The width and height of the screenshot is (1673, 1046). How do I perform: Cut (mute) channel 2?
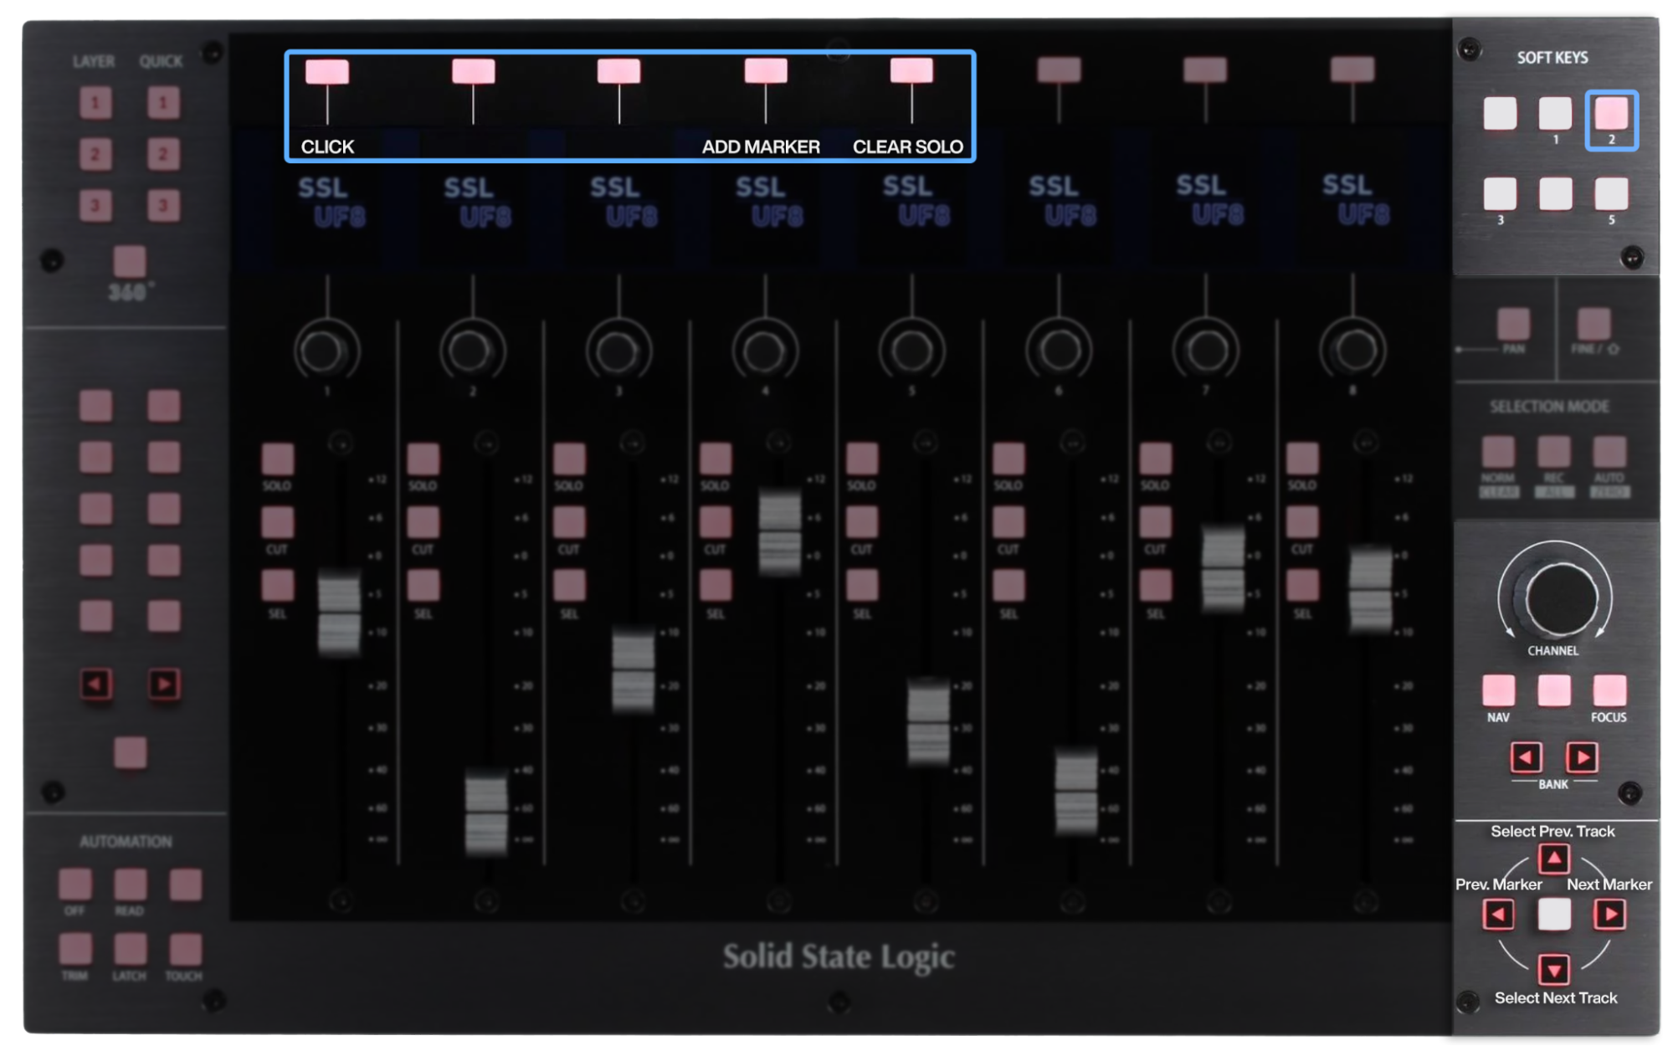[x=423, y=522]
